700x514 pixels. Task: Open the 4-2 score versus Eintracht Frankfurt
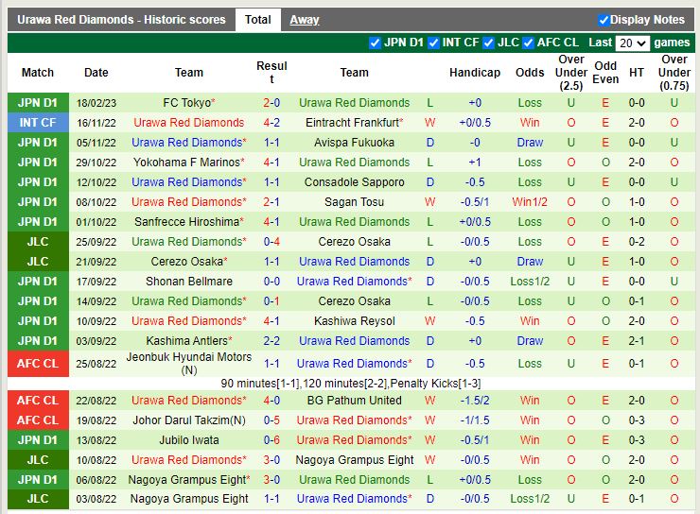pyautogui.click(x=271, y=123)
